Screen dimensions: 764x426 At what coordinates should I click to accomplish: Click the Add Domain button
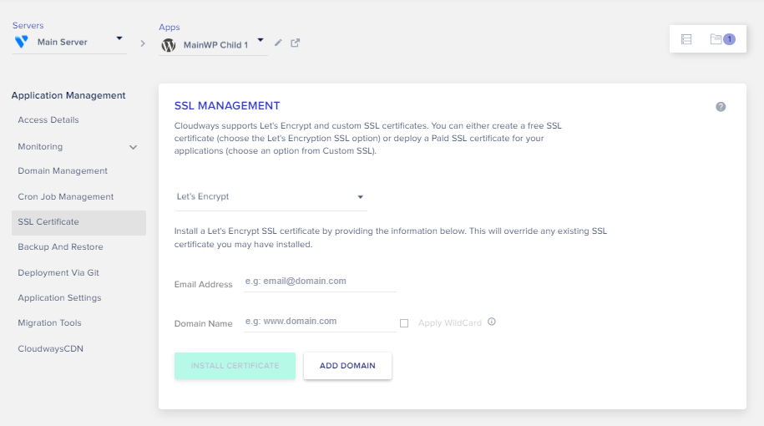click(x=347, y=366)
